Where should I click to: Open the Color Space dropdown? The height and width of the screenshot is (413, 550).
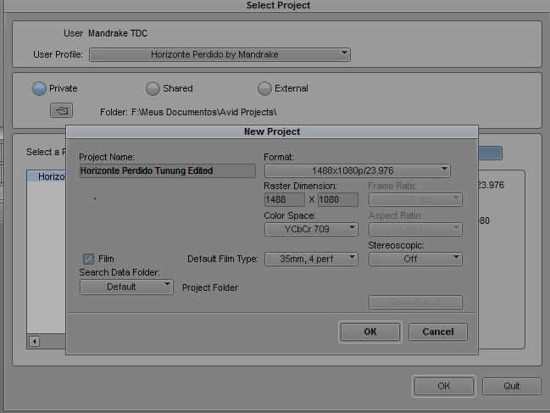pyautogui.click(x=311, y=229)
